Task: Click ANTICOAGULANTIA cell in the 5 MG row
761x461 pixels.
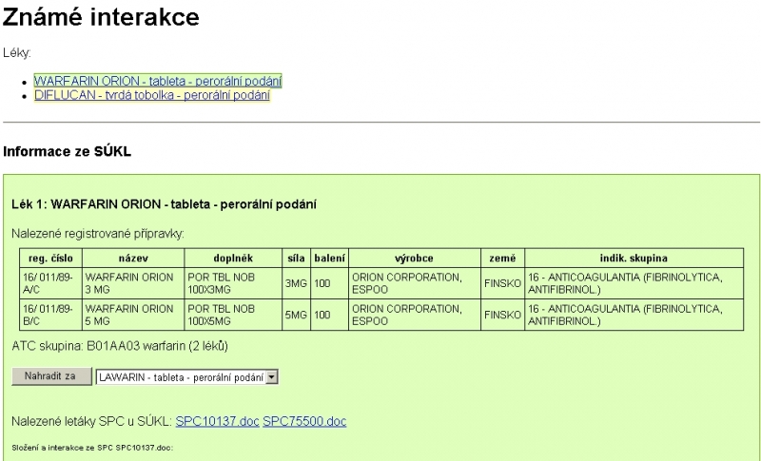Action: point(634,315)
